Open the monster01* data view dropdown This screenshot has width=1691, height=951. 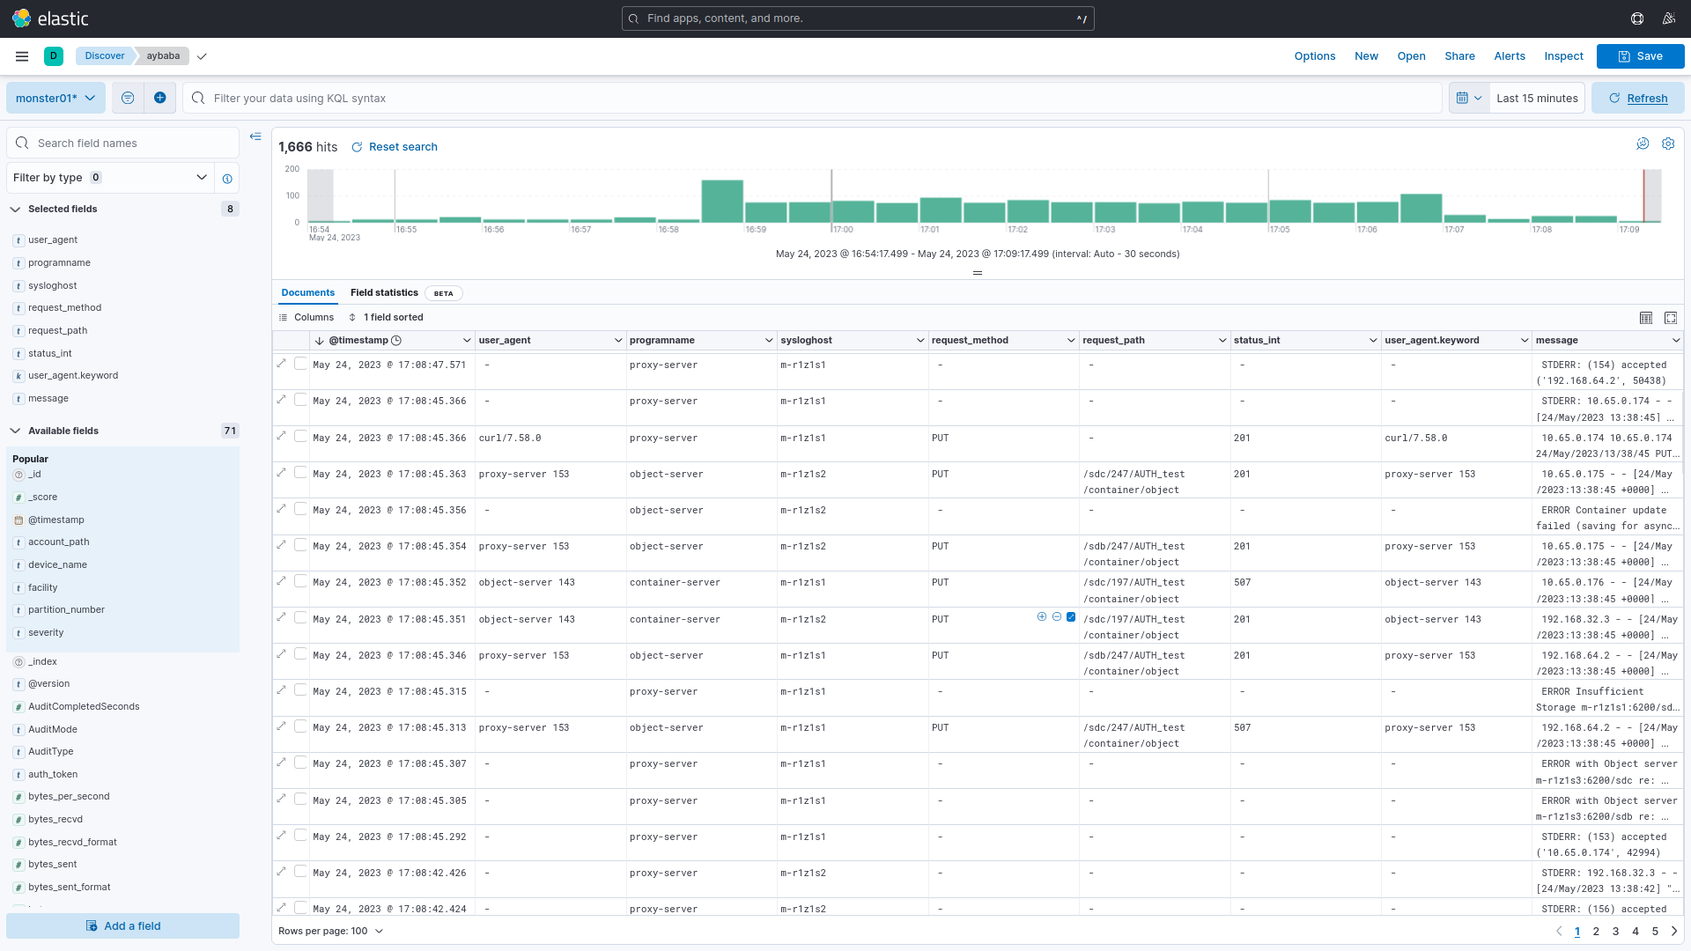55,98
